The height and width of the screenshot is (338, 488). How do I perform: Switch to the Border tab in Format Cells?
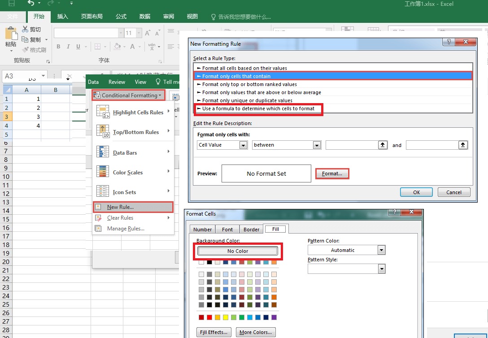coord(252,229)
